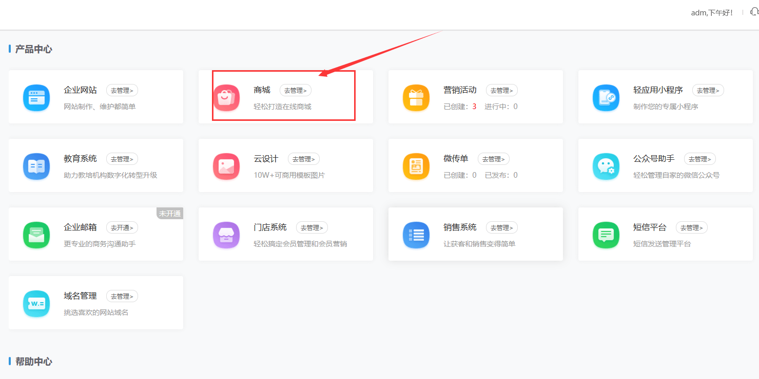The width and height of the screenshot is (759, 379).
Task: Click the 企业网站 blue browser icon
Action: tap(36, 97)
